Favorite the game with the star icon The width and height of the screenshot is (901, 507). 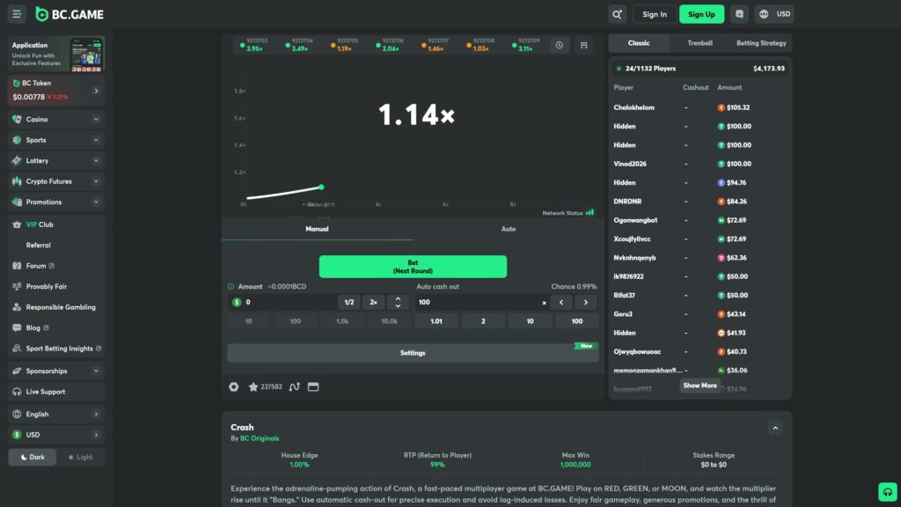[253, 387]
